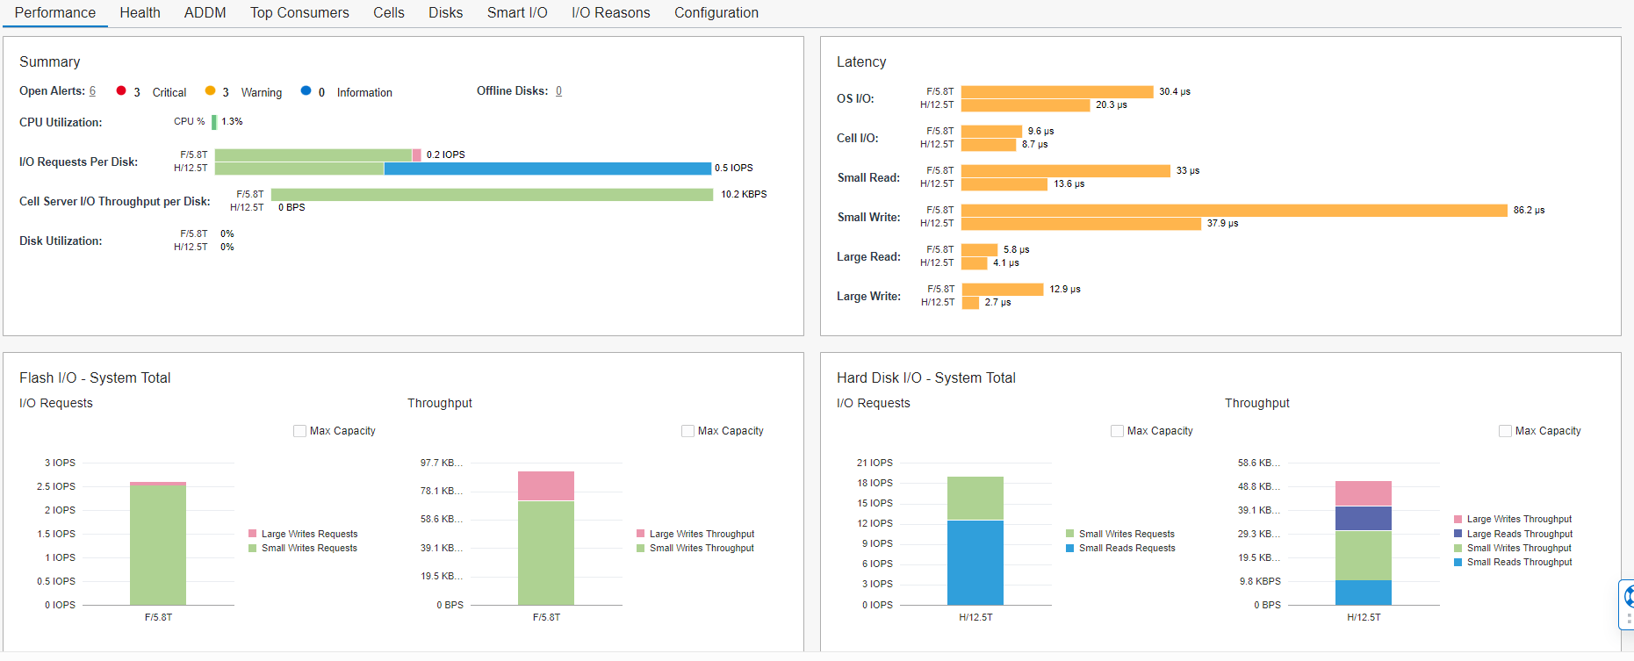Enable Max Capacity for Flash I/O Requests
The height and width of the screenshot is (661, 1634).
299,431
